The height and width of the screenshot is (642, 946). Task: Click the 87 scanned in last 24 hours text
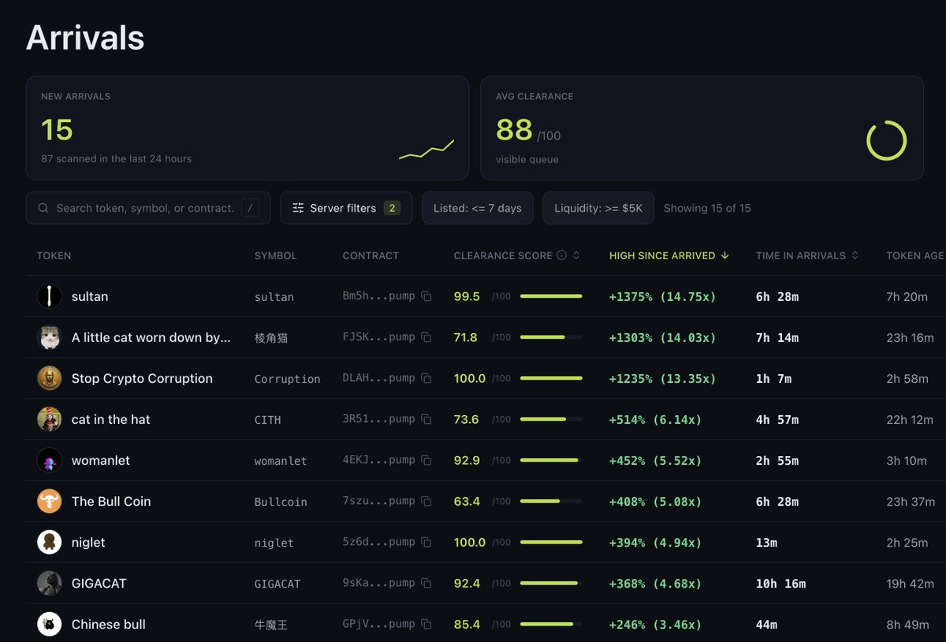pos(116,158)
